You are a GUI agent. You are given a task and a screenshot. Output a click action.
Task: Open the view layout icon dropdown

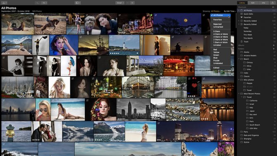[x=78, y=3]
